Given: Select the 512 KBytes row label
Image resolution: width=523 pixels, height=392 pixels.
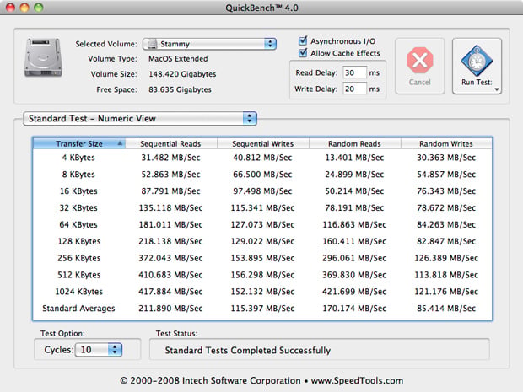Looking at the screenshot, I should 79,275.
